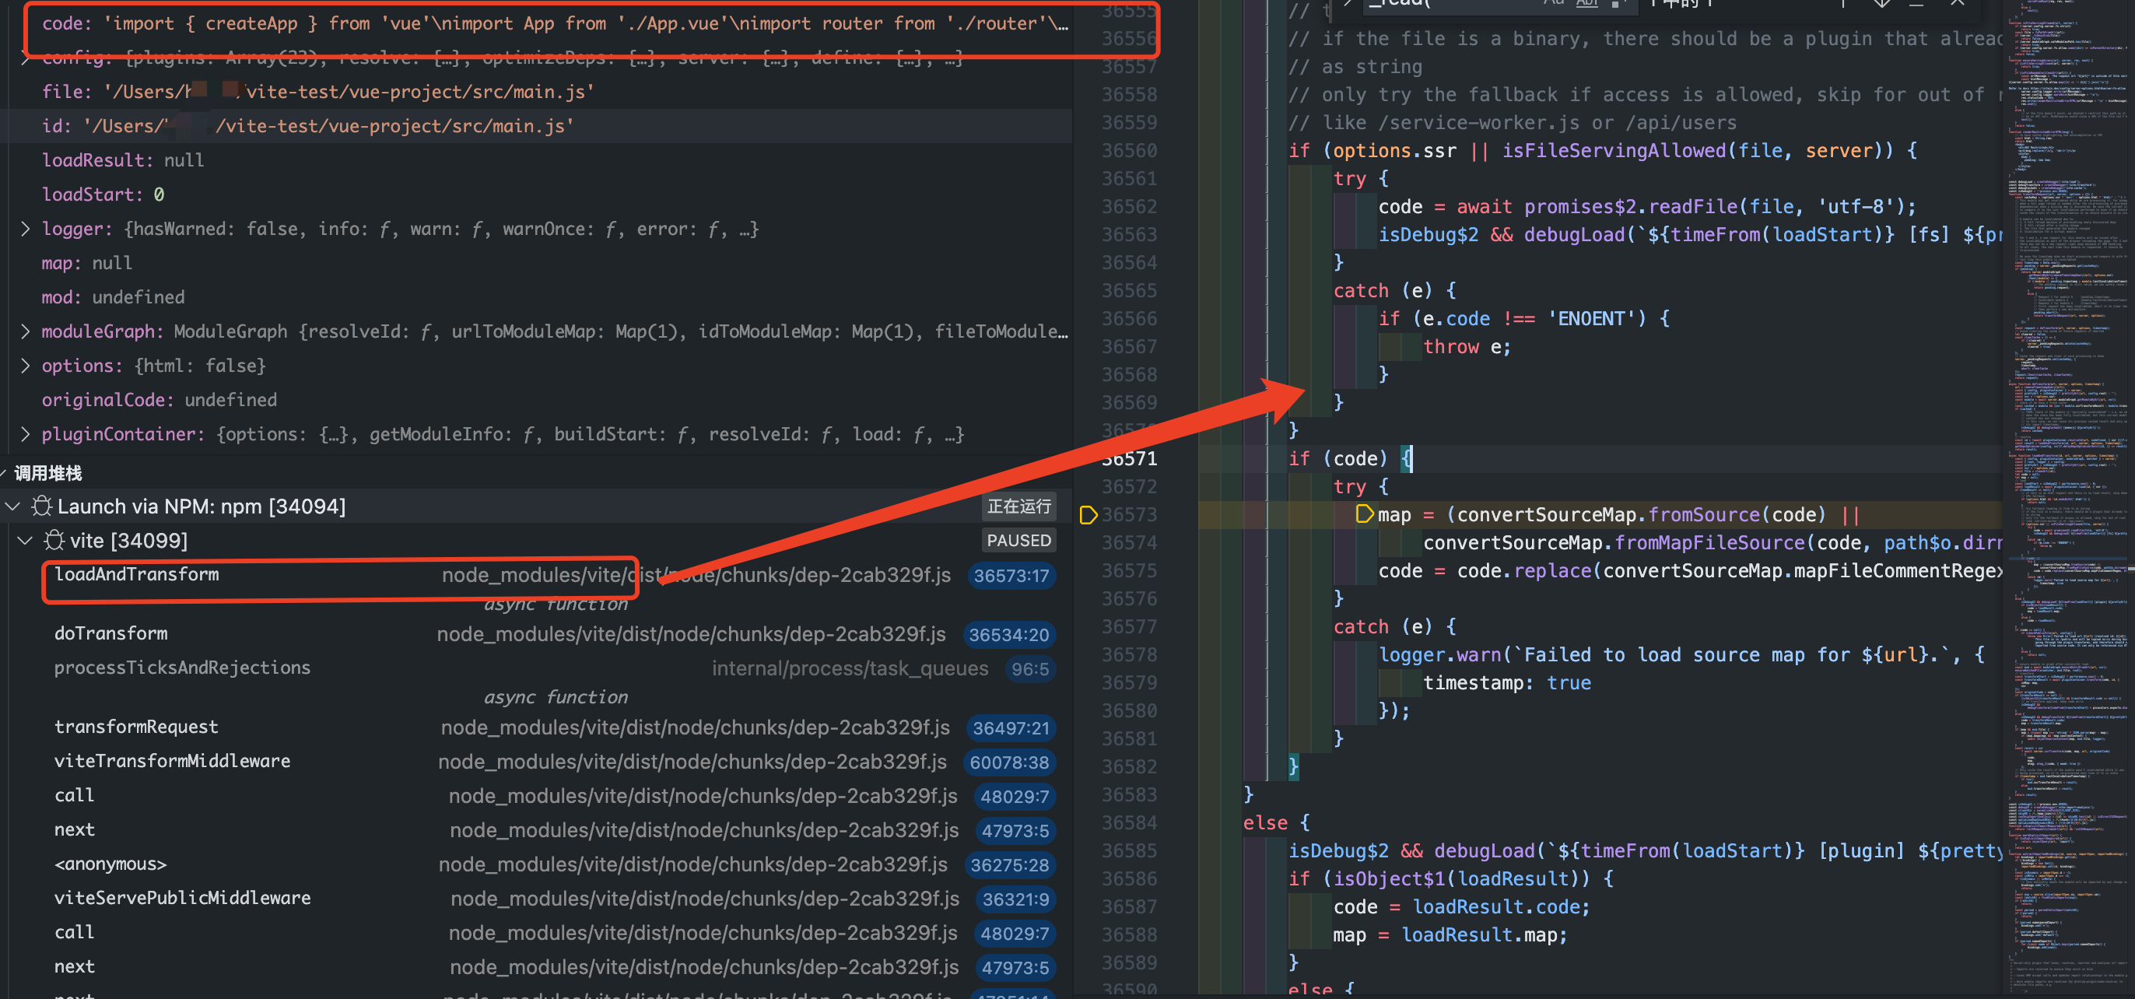Place cursor on 'fromSource' on line 36573
Image resolution: width=2135 pixels, height=999 pixels.
[x=1703, y=515]
